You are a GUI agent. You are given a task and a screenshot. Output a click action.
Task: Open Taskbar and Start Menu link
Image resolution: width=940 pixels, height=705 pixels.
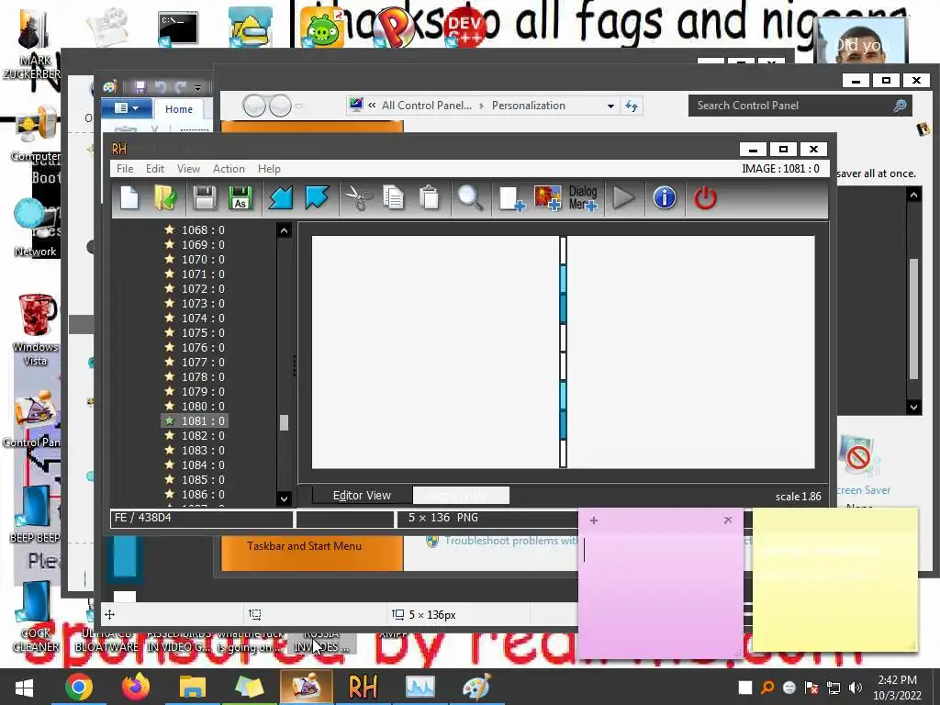[304, 546]
